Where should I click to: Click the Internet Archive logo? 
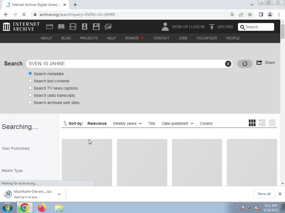[x=21, y=27]
